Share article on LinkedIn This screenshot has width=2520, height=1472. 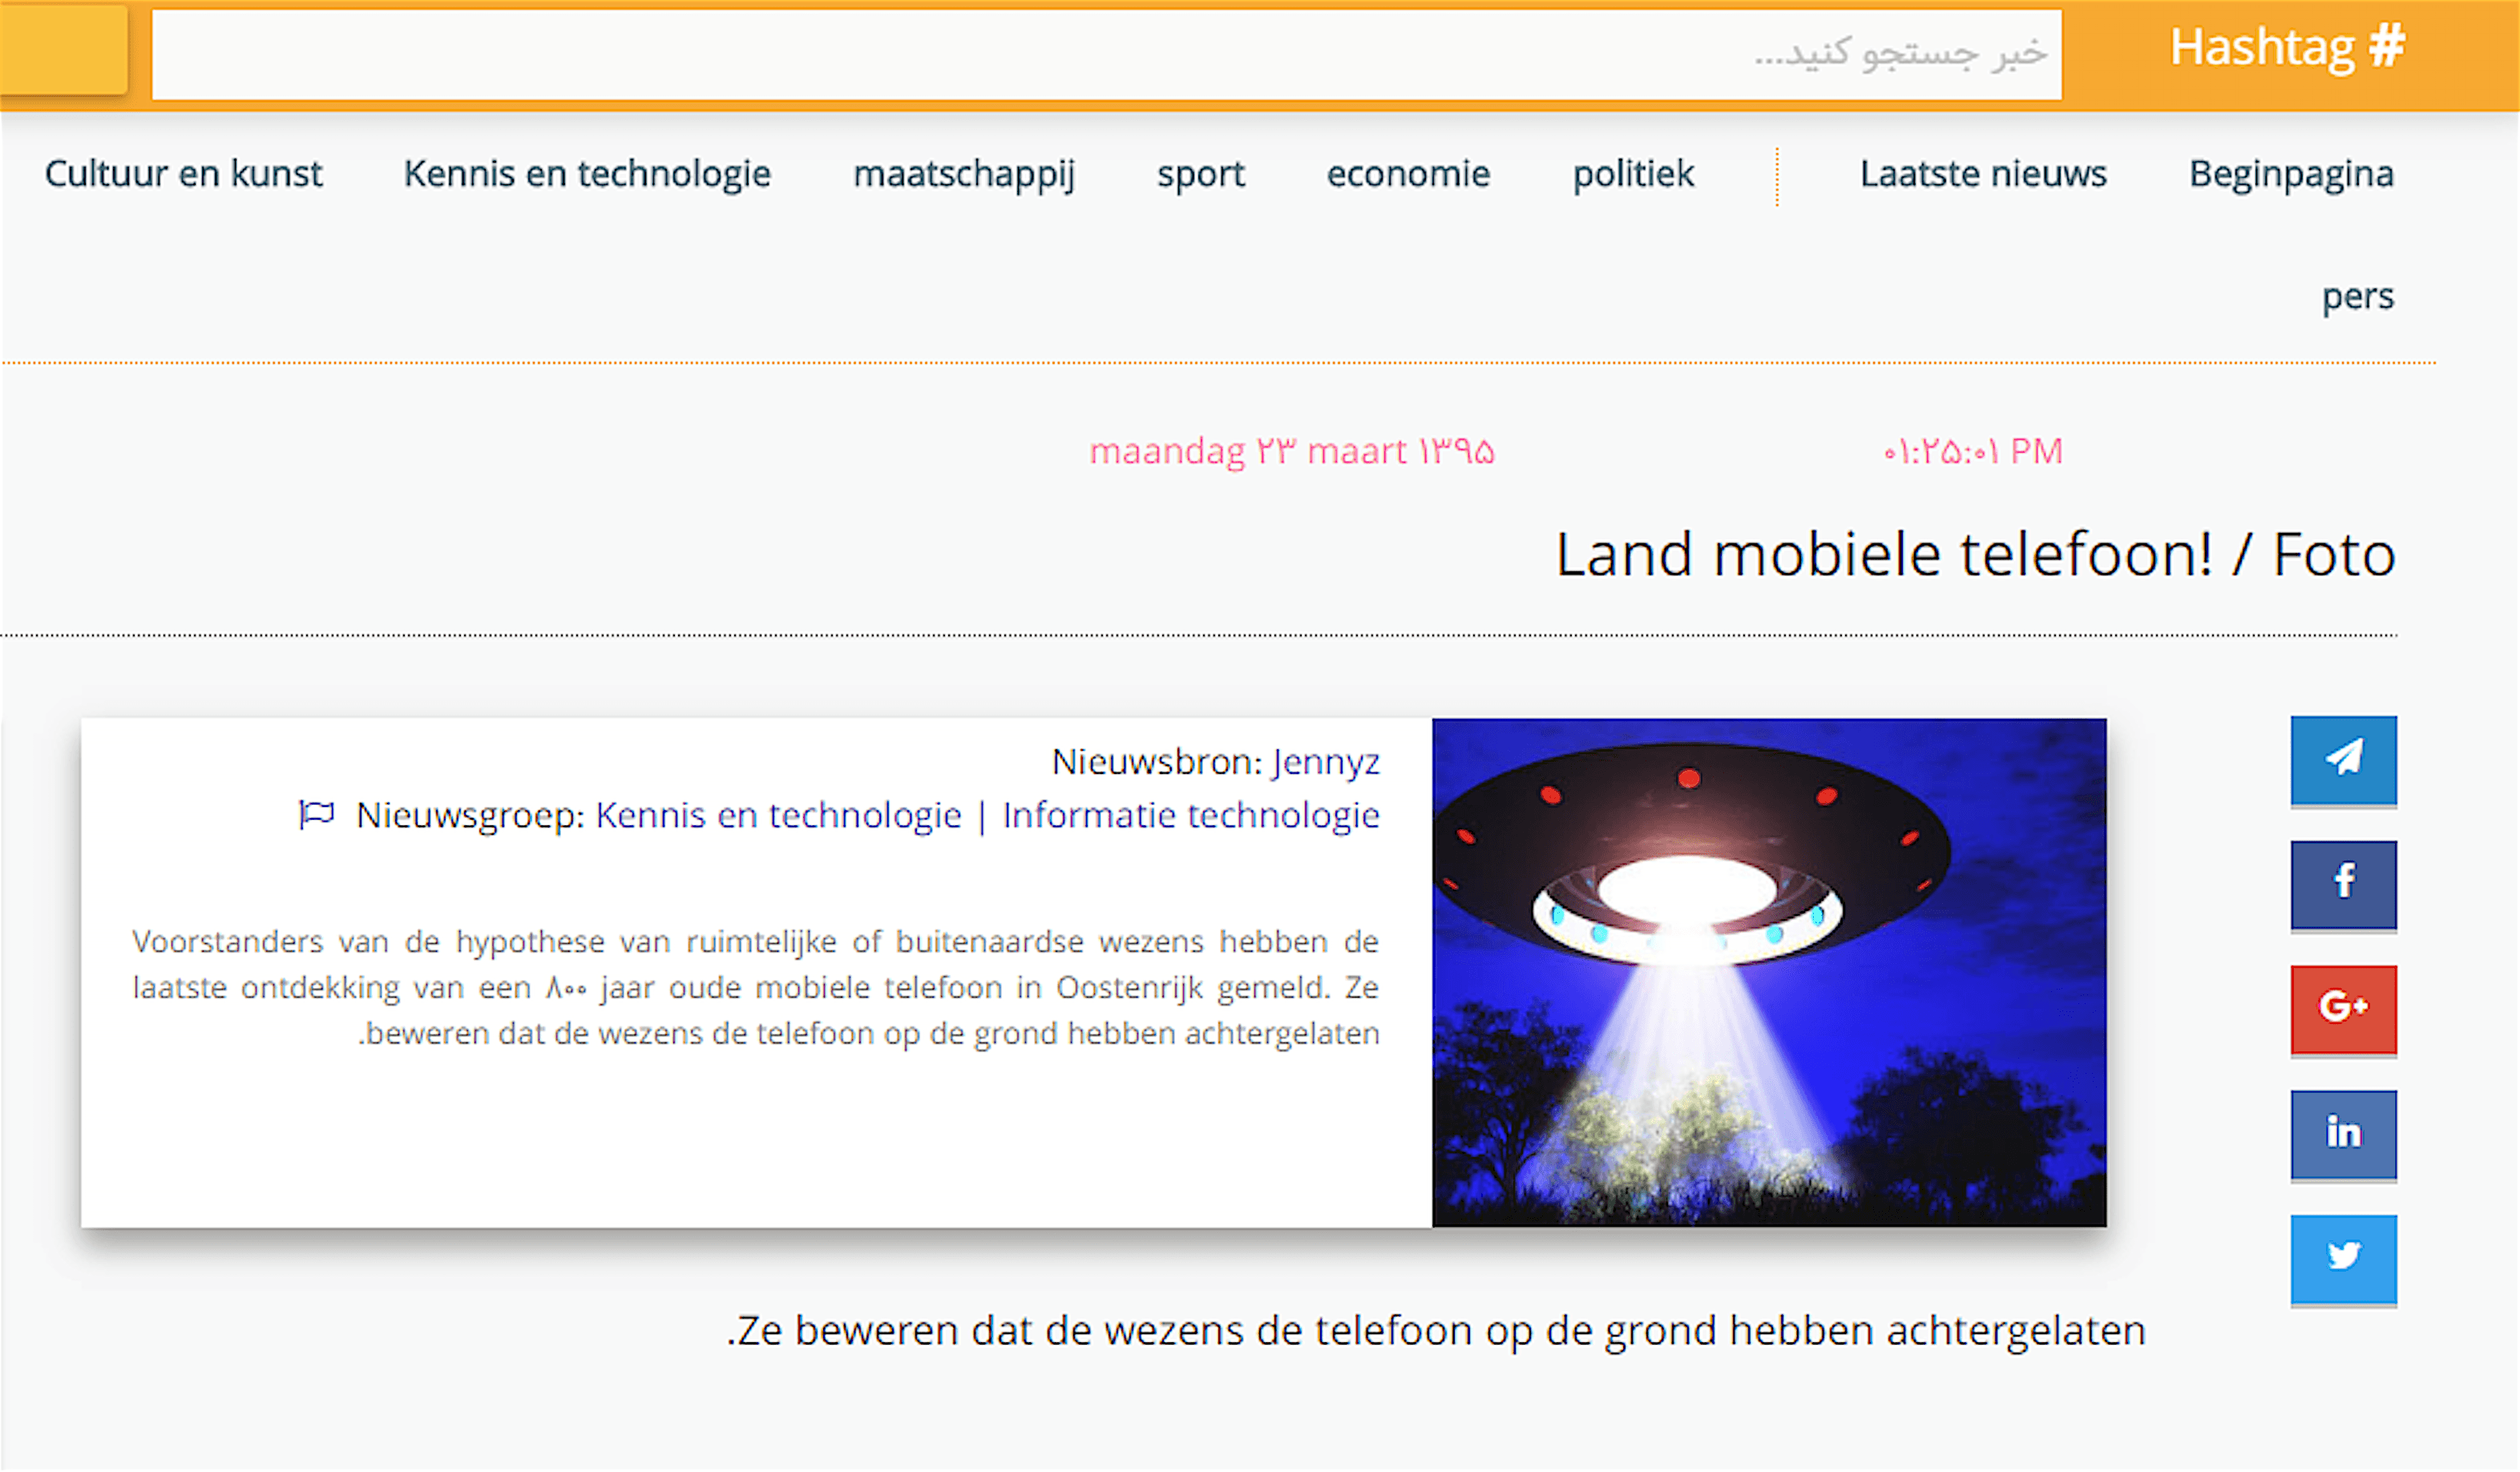click(x=2342, y=1133)
